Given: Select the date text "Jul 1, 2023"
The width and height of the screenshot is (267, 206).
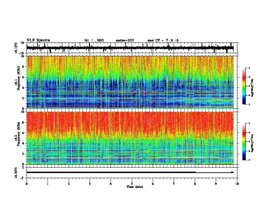Looking at the screenshot, I should pyautogui.click(x=94, y=40).
